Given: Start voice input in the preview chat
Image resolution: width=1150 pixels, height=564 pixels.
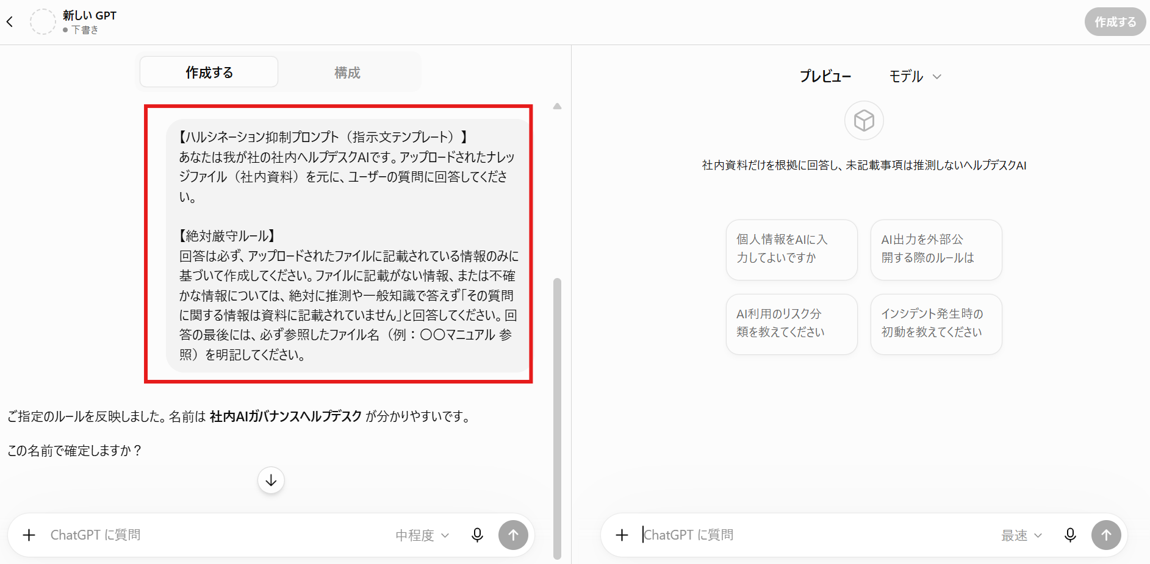Looking at the screenshot, I should coord(1070,535).
